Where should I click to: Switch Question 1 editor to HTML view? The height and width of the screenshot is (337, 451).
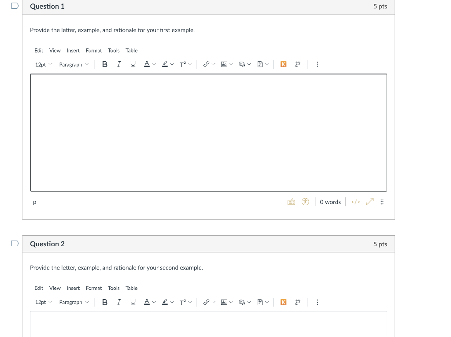(355, 202)
